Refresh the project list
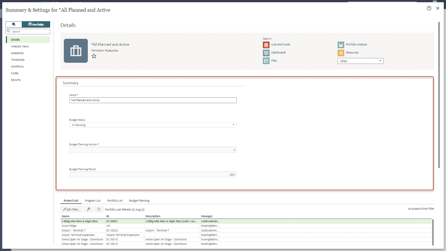446x251 pixels. coord(99,209)
